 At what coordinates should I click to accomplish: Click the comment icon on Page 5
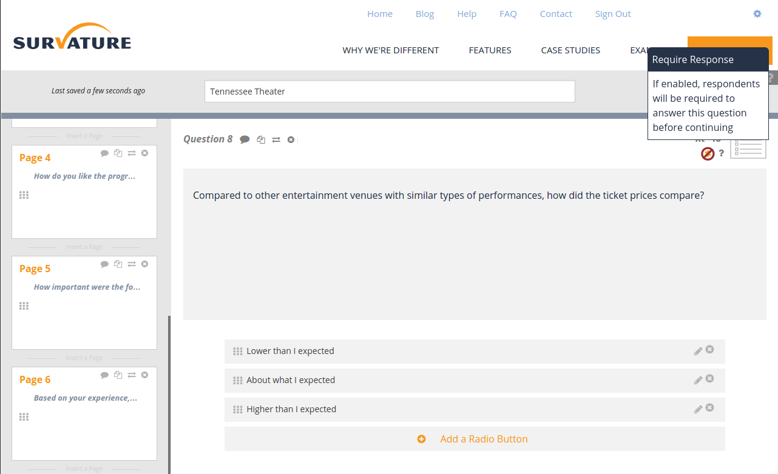(104, 264)
